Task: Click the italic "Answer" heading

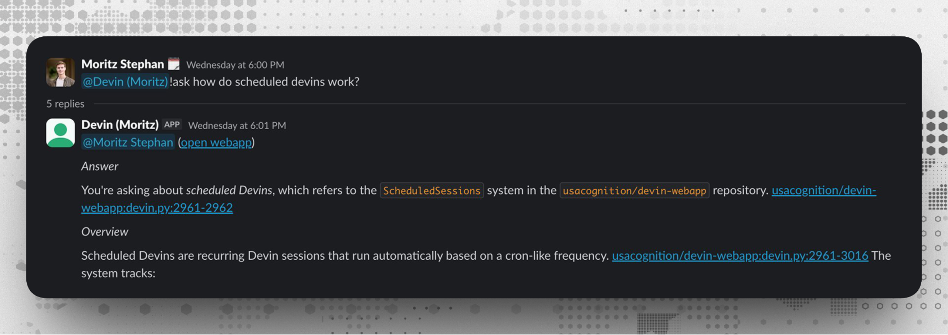Action: tap(100, 166)
